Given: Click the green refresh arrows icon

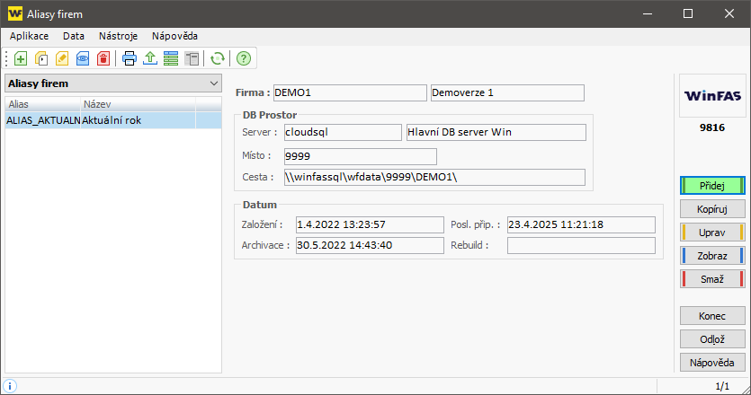Looking at the screenshot, I should coord(217,58).
